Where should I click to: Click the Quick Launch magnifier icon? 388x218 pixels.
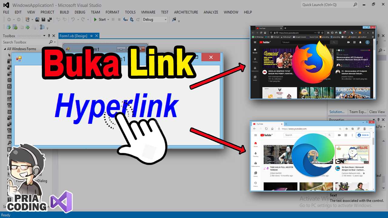(x=355, y=5)
